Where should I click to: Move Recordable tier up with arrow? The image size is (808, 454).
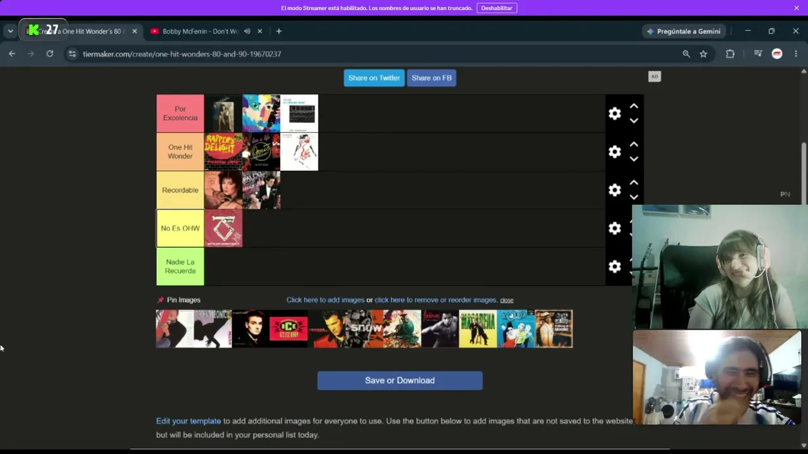[x=634, y=183]
